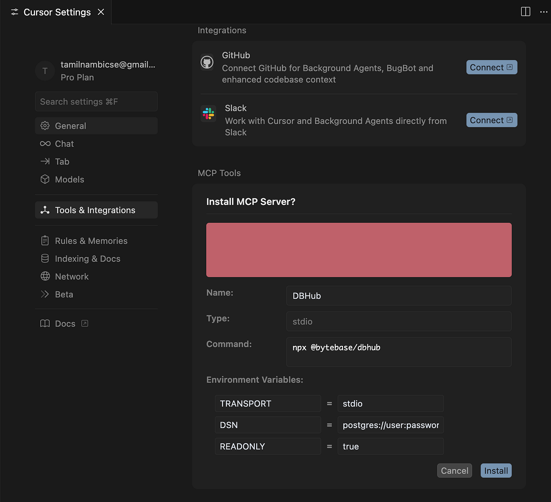Screen dimensions: 551x502
Task: Click the split editor icon top right
Action: coord(525,11)
